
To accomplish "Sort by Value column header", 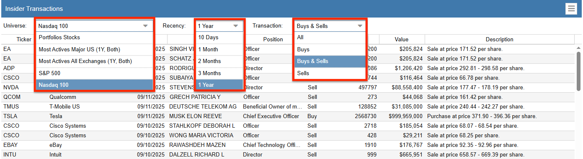I will click(x=401, y=39).
